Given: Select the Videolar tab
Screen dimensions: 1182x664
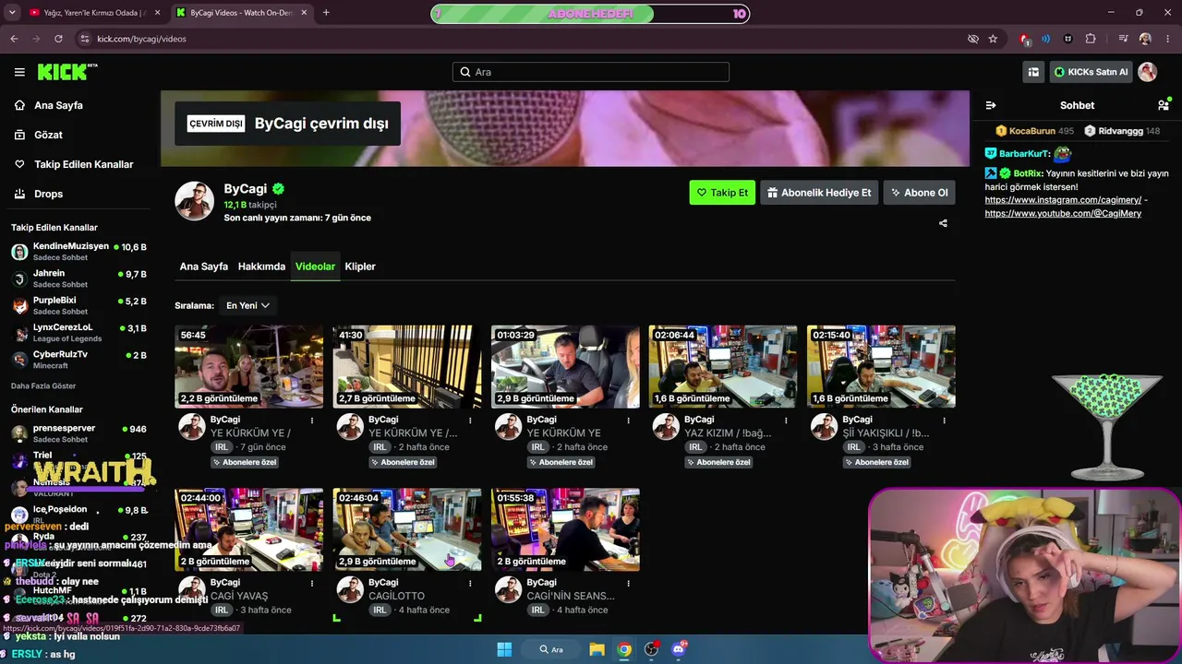Looking at the screenshot, I should 315,267.
